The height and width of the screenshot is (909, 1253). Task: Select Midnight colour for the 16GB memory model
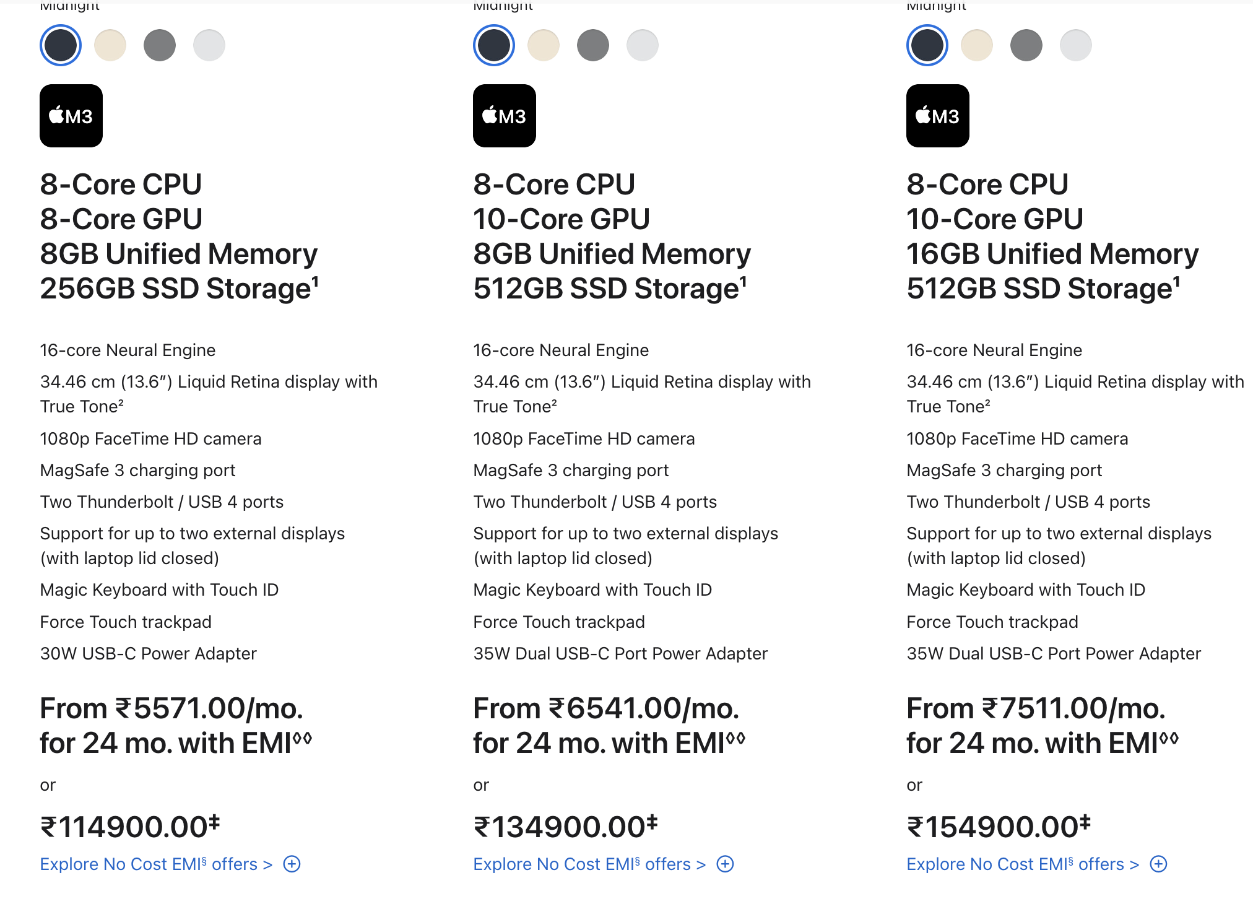[927, 45]
